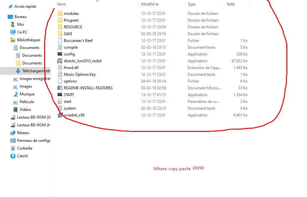This screenshot has height=197, width=307.
Task: Select the Program folder icon
Action: [60, 20]
